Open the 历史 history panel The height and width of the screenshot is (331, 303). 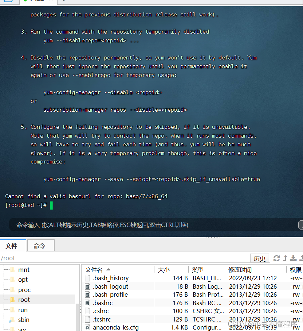(259, 258)
